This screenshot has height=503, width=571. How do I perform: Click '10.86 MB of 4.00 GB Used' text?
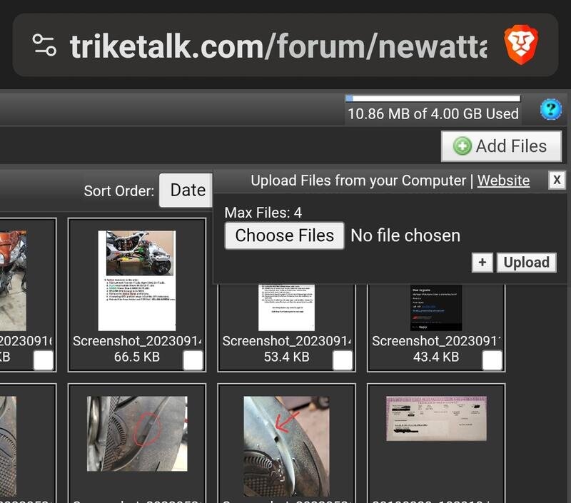pos(433,114)
